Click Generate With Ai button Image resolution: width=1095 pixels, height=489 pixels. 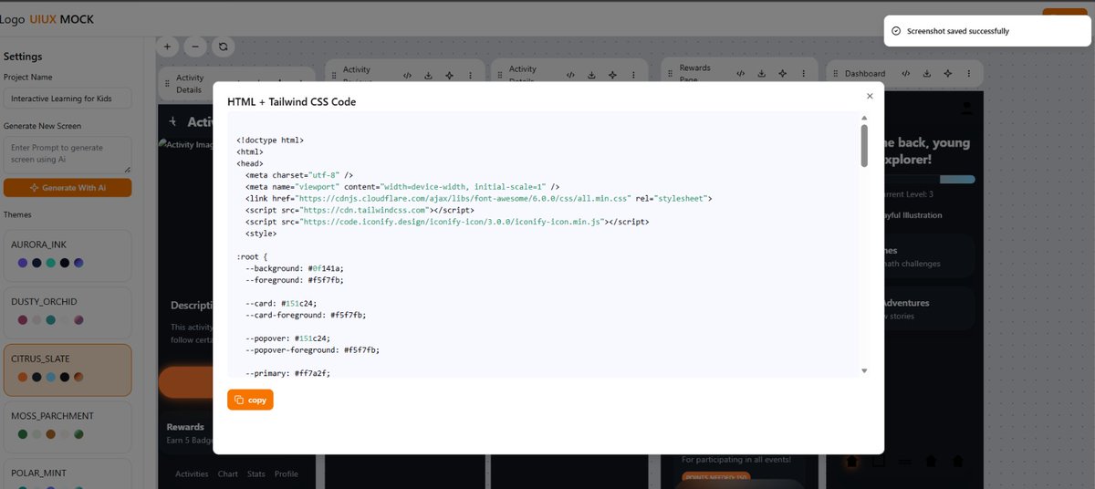(68, 188)
